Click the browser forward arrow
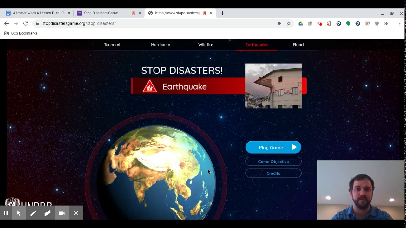Viewport: 406px width, 228px height. tap(16, 23)
